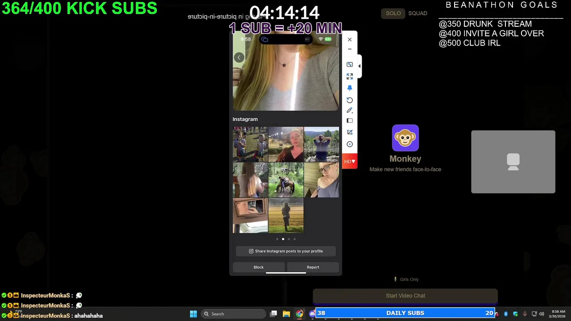Click the Instagram section heading
Screen dimensions: 571x321
[245, 119]
